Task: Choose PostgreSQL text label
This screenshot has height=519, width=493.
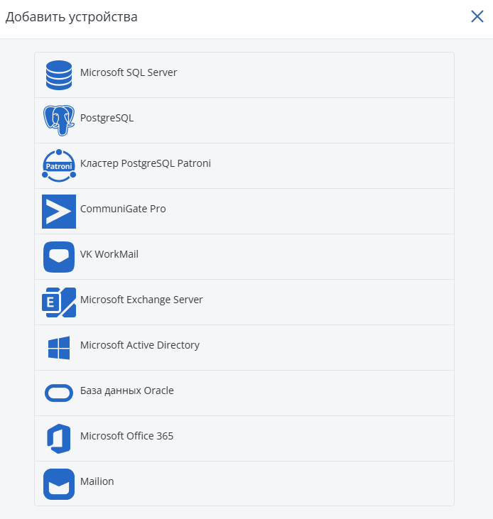Action: [107, 118]
